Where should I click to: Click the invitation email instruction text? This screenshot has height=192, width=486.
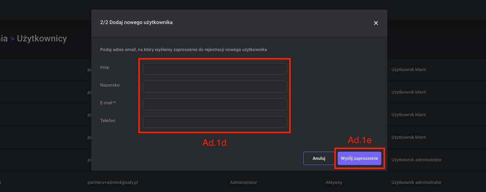coord(183,49)
